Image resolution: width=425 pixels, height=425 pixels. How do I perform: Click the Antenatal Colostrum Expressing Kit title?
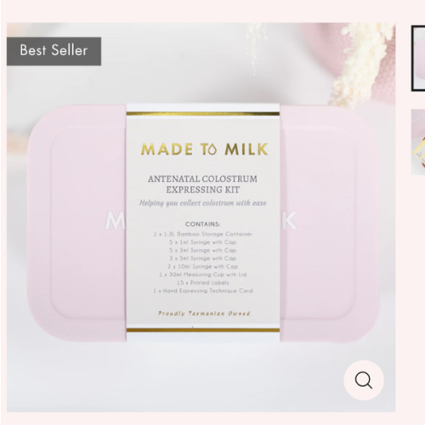pos(203,184)
